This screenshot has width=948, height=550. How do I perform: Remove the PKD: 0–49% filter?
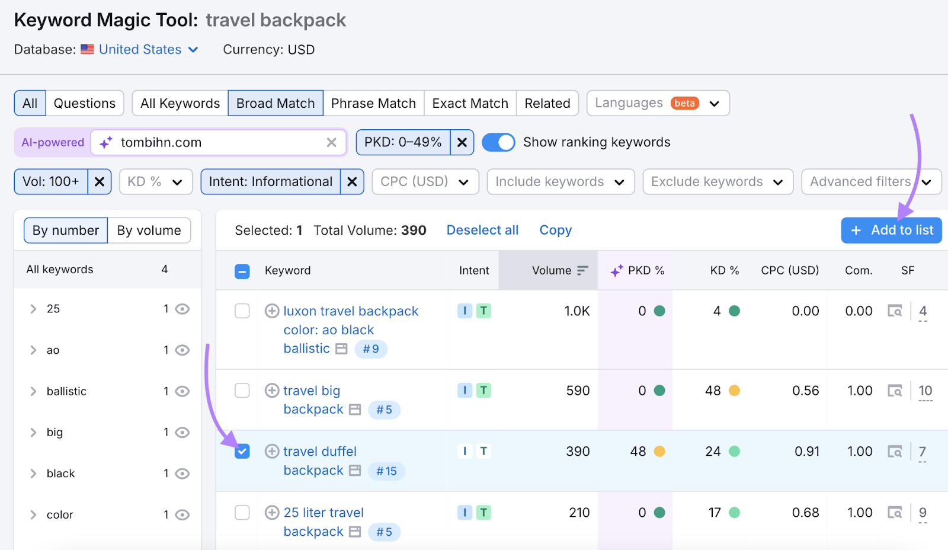click(x=462, y=142)
